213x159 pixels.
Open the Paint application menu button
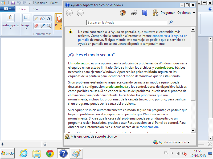[x=7, y=9]
